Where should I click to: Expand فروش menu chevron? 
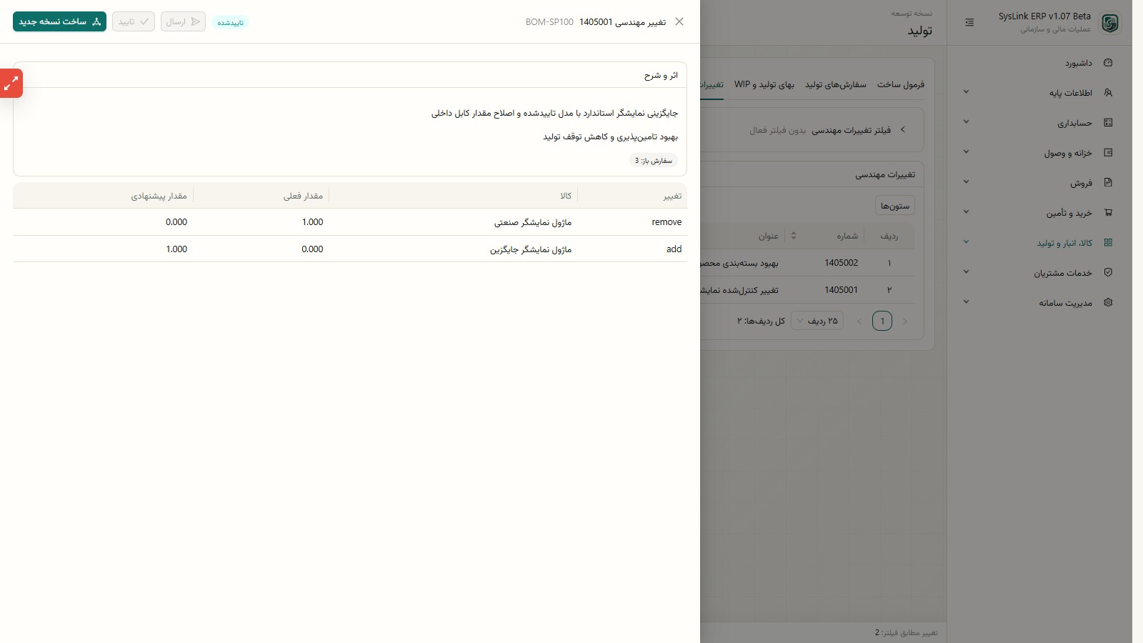pos(966,182)
